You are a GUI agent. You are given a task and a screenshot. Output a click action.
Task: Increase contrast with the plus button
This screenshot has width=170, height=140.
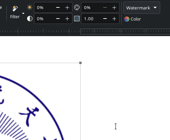tap(67, 19)
